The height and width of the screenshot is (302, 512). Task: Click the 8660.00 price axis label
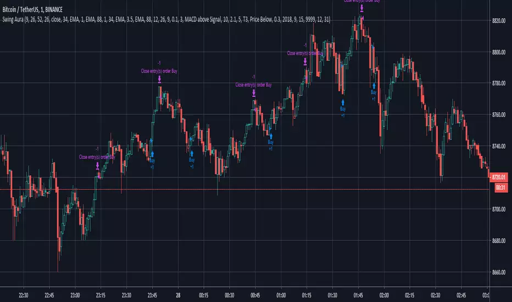tap(499, 272)
